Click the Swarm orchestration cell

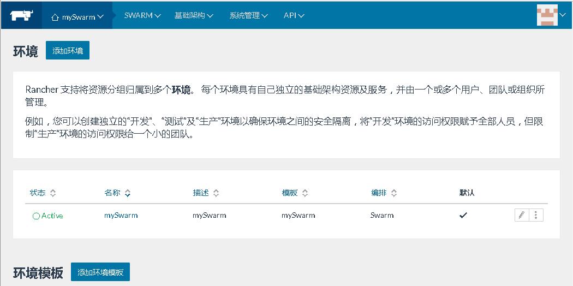pos(382,216)
